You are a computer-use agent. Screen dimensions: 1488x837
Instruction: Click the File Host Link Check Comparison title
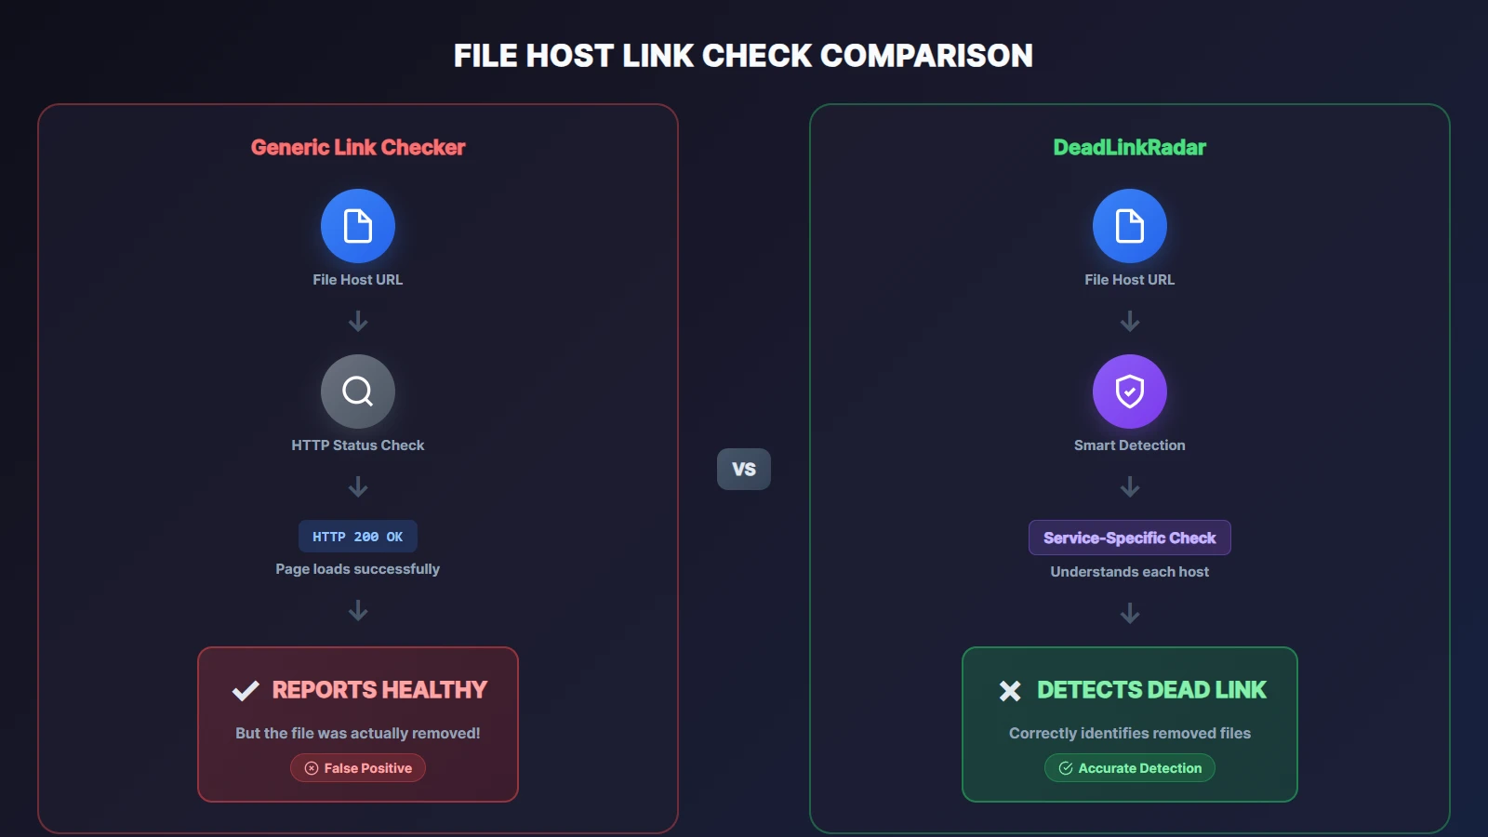(743, 56)
